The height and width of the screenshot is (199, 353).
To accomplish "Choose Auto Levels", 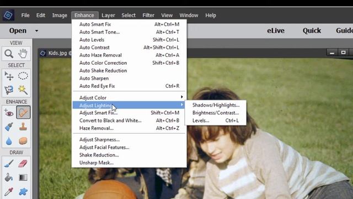I will pyautogui.click(x=129, y=40).
